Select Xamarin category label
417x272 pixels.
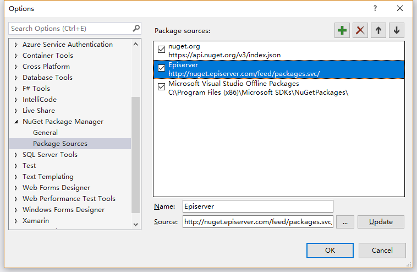[x=36, y=221]
